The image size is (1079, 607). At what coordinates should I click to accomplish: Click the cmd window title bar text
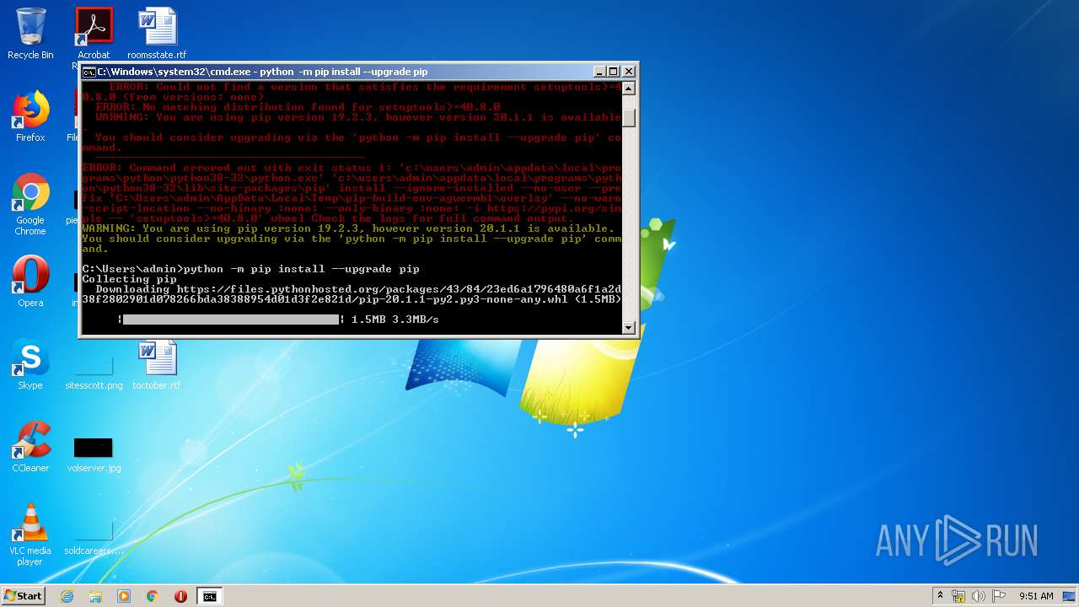point(262,73)
